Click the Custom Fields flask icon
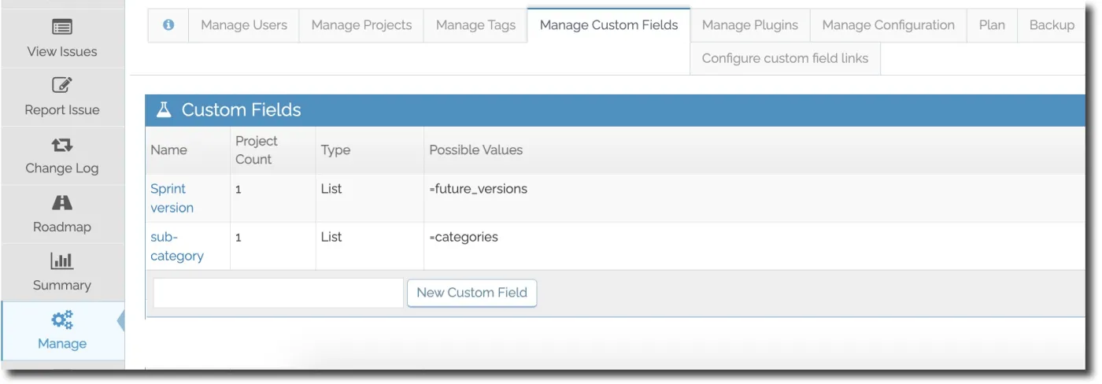1102x384 pixels. tap(164, 109)
